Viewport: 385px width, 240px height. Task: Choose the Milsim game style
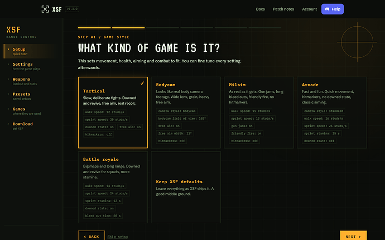259,112
